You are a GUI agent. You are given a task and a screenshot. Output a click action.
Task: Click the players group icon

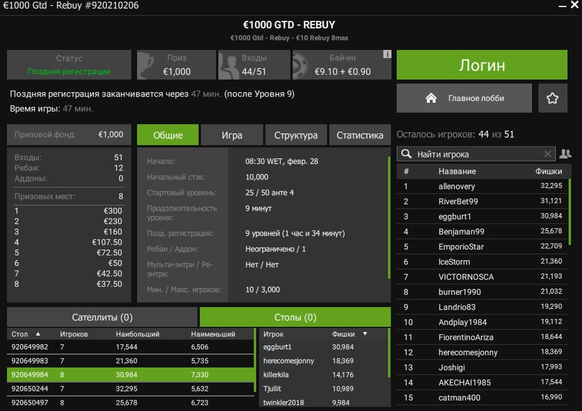point(565,154)
